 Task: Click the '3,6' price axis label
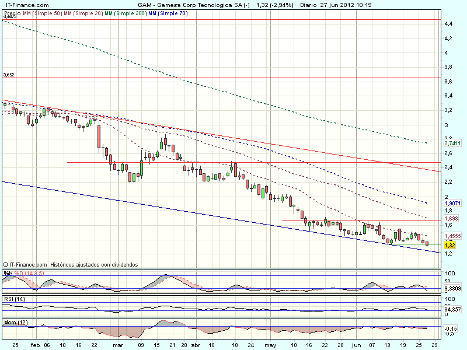(448, 82)
